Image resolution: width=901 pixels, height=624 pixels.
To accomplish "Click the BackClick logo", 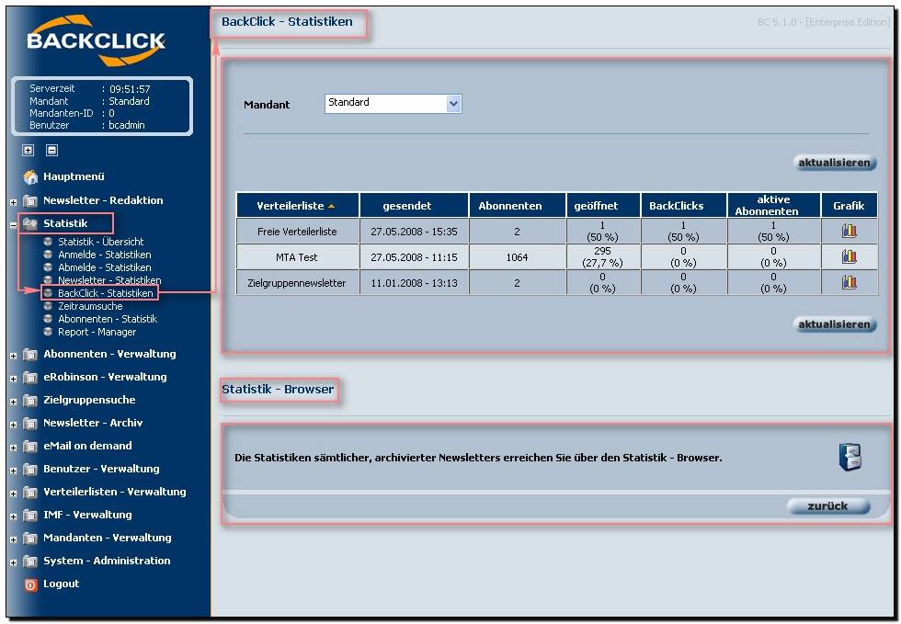I will click(96, 40).
